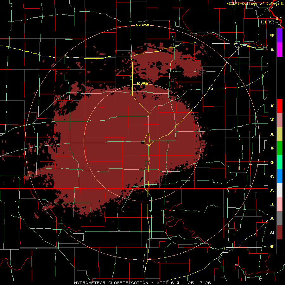Click the HHC product label
This screenshot has height=285, width=285.
(278, 19)
